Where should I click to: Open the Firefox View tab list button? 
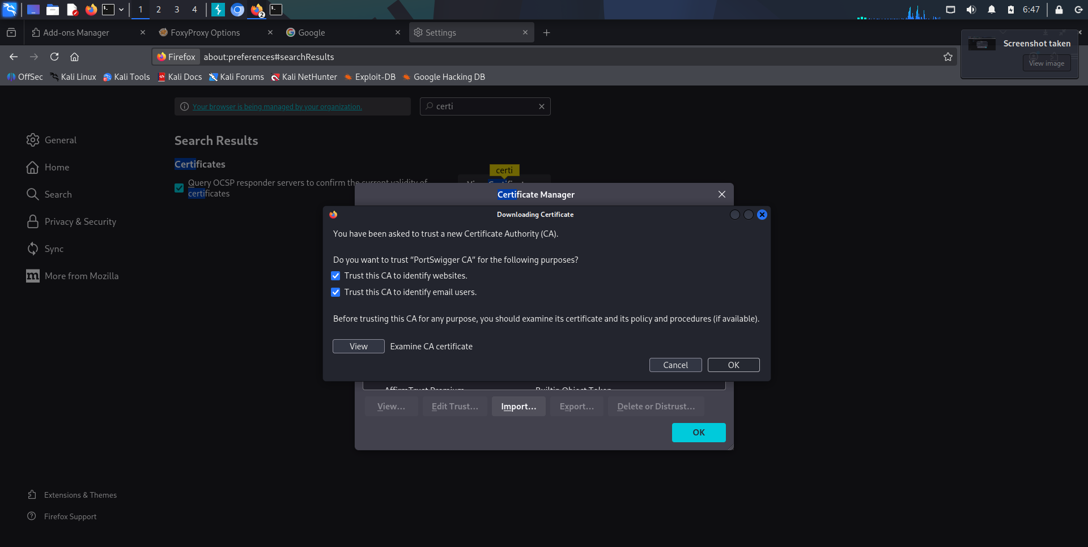click(11, 33)
